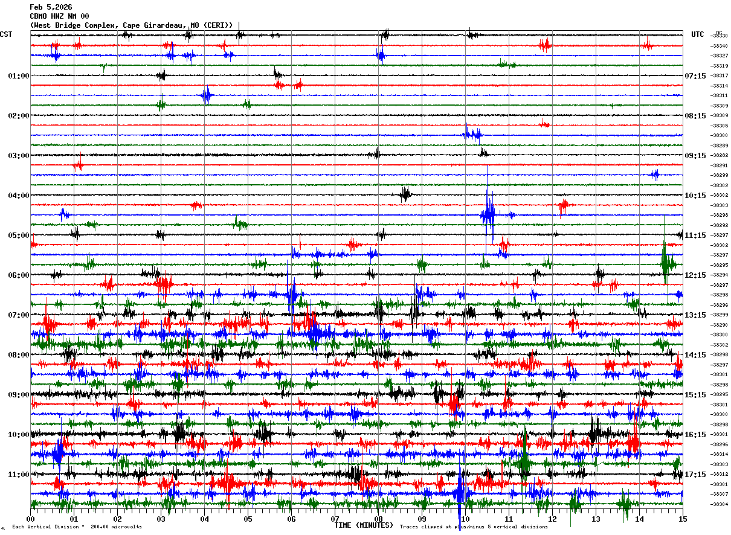Click the '12:15' UTC time label
This screenshot has height=535, width=731.
point(695,275)
